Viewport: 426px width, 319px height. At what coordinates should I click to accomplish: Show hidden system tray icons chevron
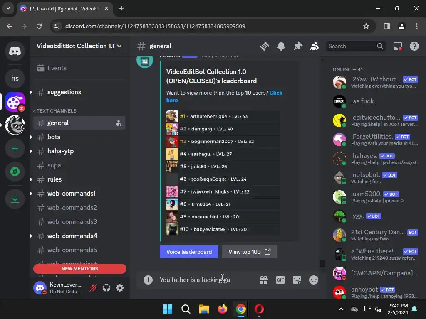point(341,309)
